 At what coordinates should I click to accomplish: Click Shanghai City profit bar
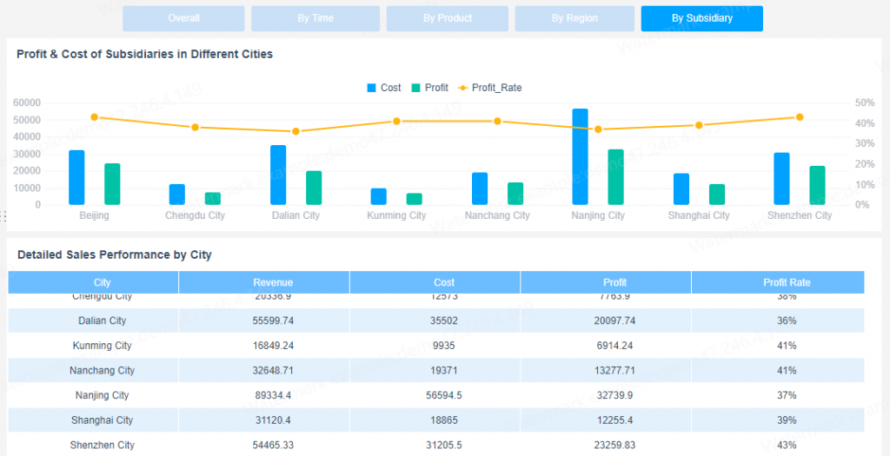(717, 195)
